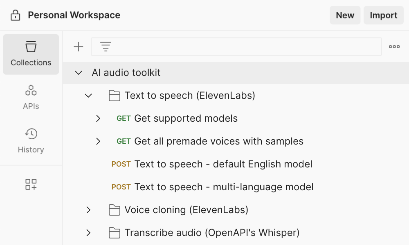The width and height of the screenshot is (409, 245).
Task: Click the Import button
Action: tap(383, 16)
